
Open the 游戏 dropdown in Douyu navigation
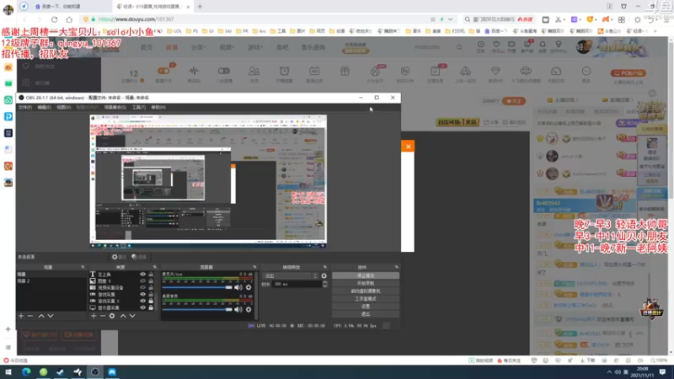click(x=255, y=47)
